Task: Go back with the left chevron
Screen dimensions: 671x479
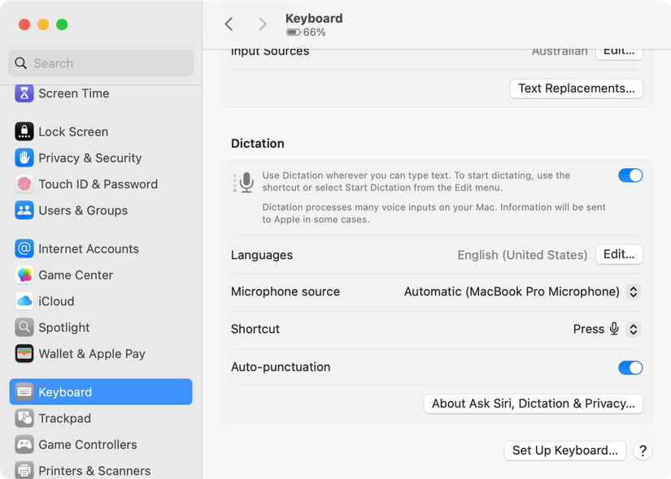Action: [x=229, y=24]
